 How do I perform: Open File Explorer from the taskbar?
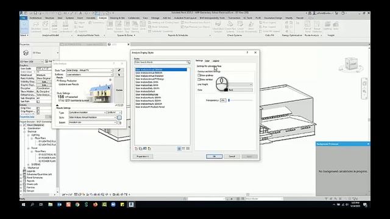(x=51, y=204)
